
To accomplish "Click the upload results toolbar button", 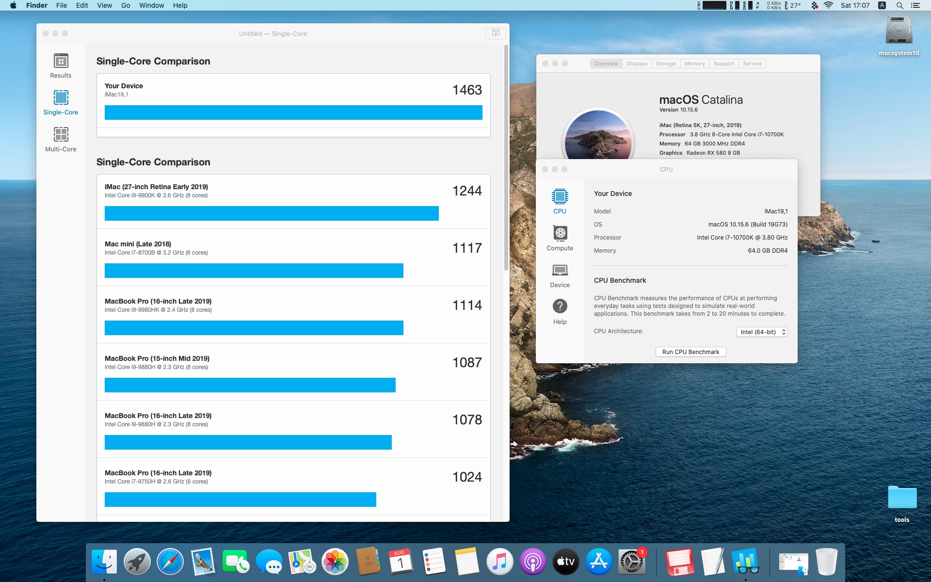I will click(496, 33).
